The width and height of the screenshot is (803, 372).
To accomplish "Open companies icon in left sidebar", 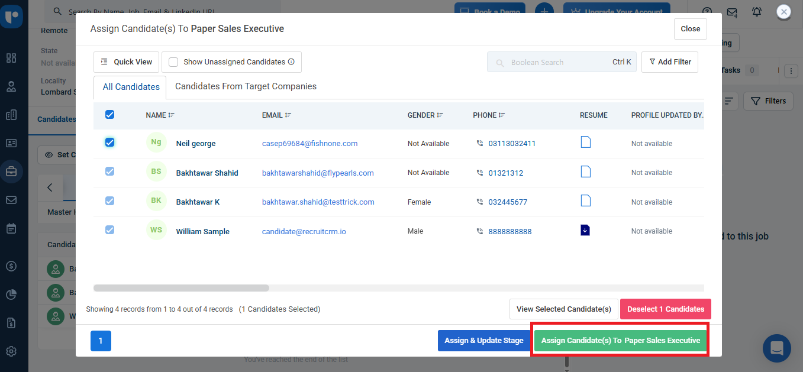I will click(11, 115).
